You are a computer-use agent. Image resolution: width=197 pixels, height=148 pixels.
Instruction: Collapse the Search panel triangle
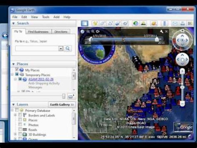(x=14, y=23)
